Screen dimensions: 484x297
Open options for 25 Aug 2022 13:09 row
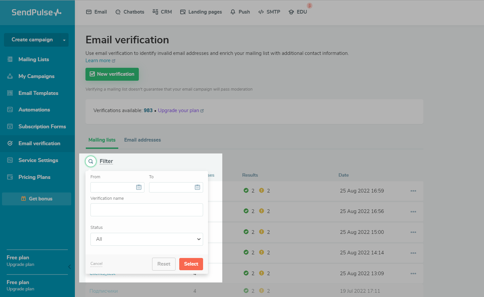tap(413, 274)
